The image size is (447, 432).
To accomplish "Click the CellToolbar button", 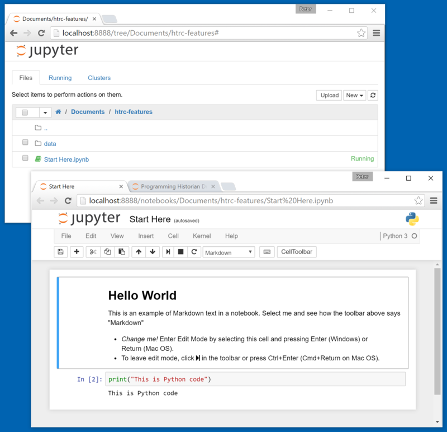I will tap(297, 252).
